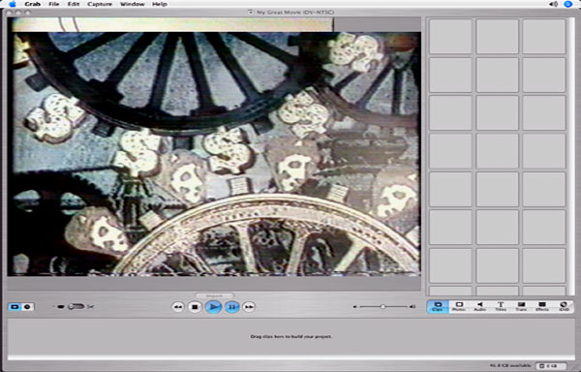
Task: Pause playback with the Pause button
Action: tap(232, 307)
